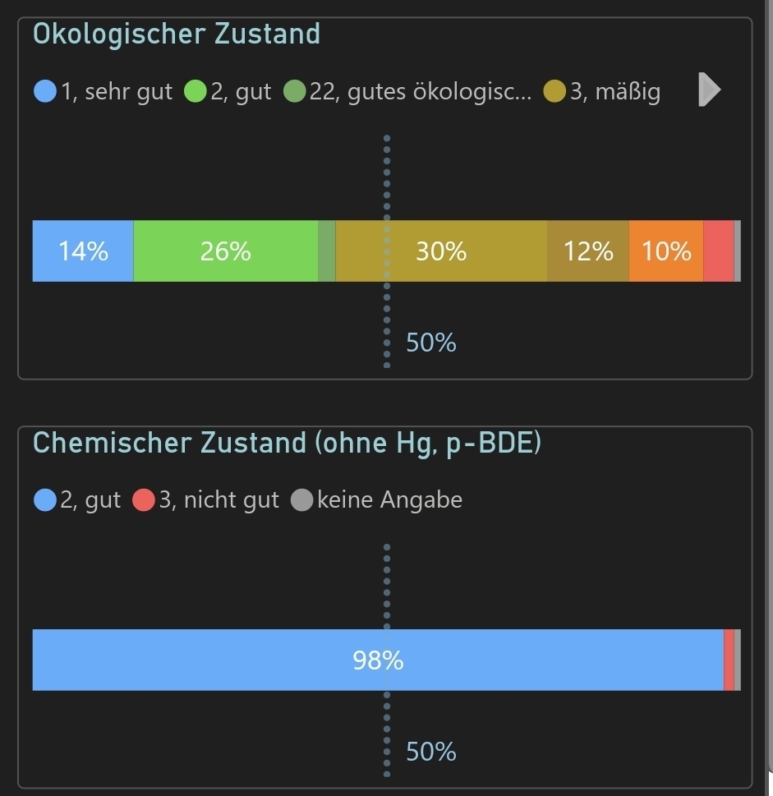Toggle 'keine Angabe' legend label
Viewport: 773px width, 796px height.
(x=389, y=499)
